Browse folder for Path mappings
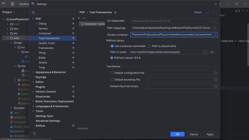The image size is (249, 140). tap(215, 28)
